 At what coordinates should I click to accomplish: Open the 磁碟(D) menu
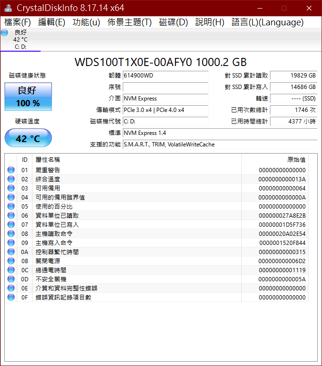tap(173, 22)
